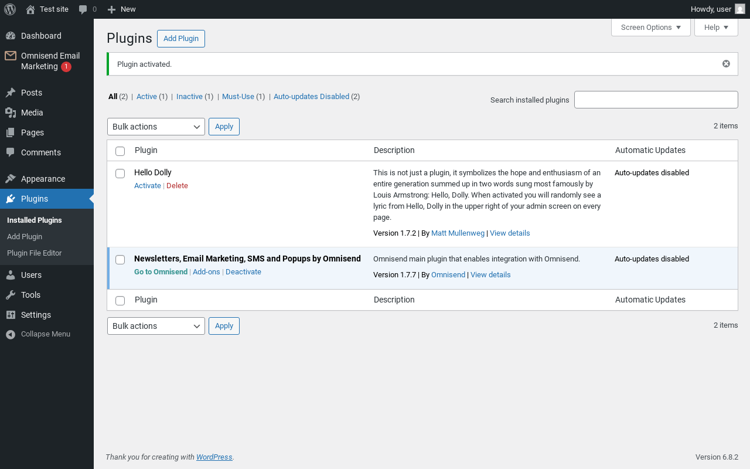Delete the Hello Dolly plugin
Screen dimensions: 750x469
(x=177, y=186)
